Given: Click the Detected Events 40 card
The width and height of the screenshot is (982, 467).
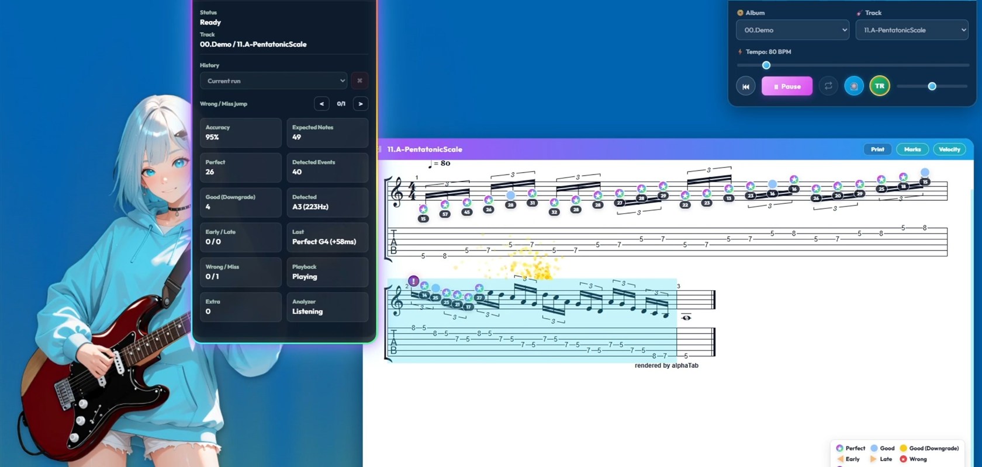Looking at the screenshot, I should point(327,168).
